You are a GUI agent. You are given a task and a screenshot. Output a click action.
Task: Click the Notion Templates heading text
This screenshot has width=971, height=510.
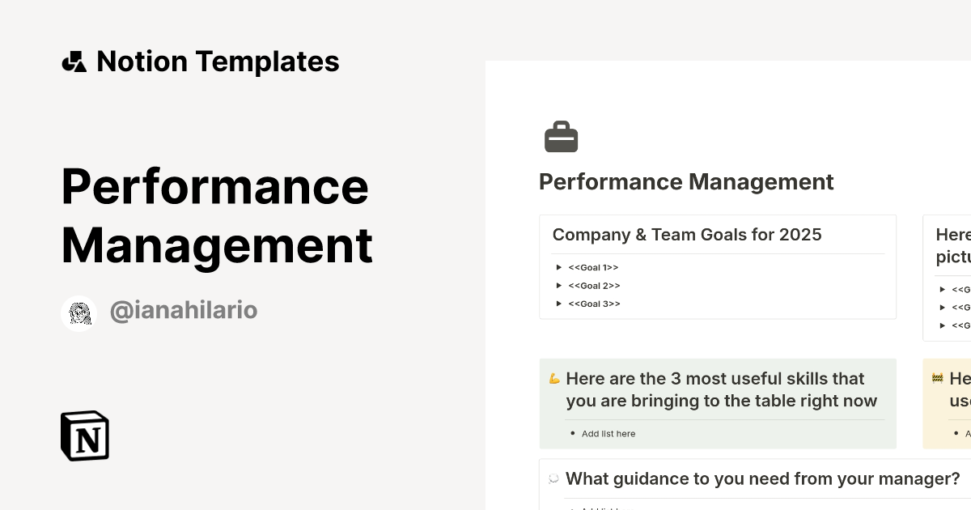[x=217, y=61]
